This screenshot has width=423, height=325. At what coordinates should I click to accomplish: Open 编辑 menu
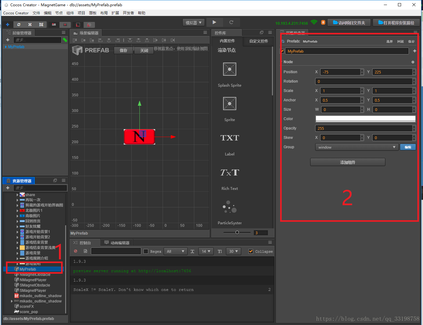tap(48, 13)
